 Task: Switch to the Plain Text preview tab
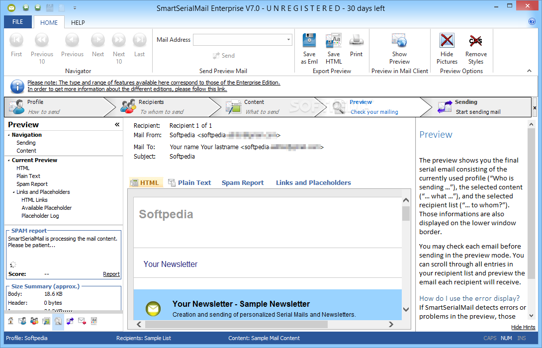[x=189, y=183]
